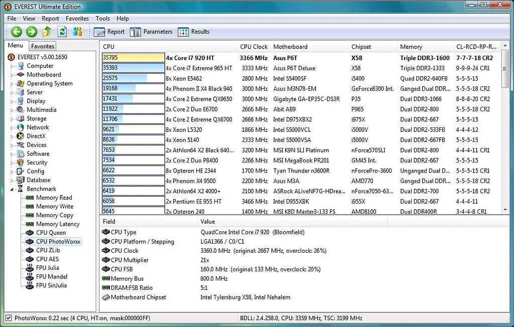
Task: Select the Network globe icon
Action: 21,127
